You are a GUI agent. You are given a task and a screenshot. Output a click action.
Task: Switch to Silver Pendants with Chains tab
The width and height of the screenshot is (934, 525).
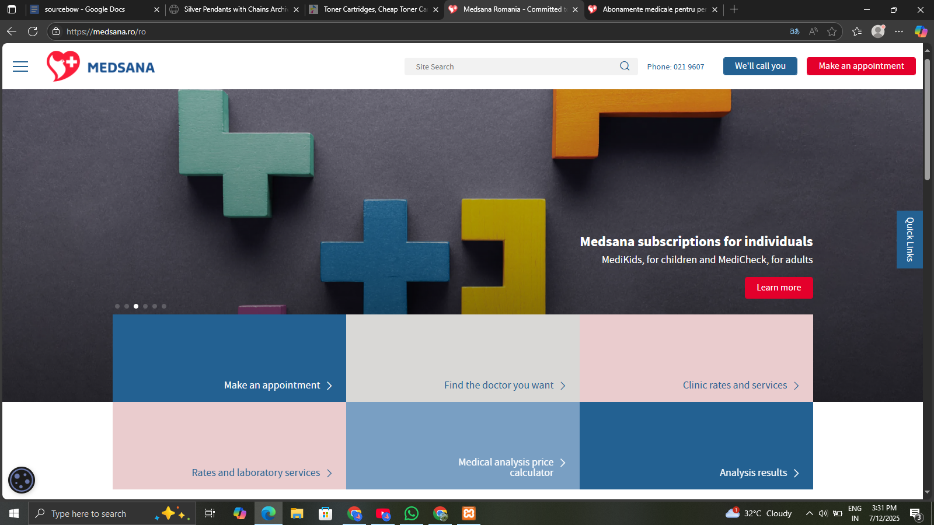point(236,9)
